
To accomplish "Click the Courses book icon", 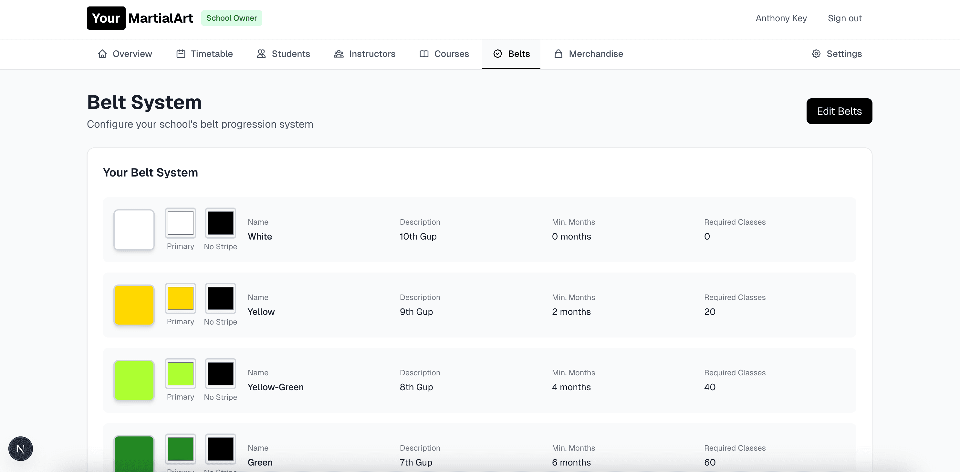I will tap(424, 54).
